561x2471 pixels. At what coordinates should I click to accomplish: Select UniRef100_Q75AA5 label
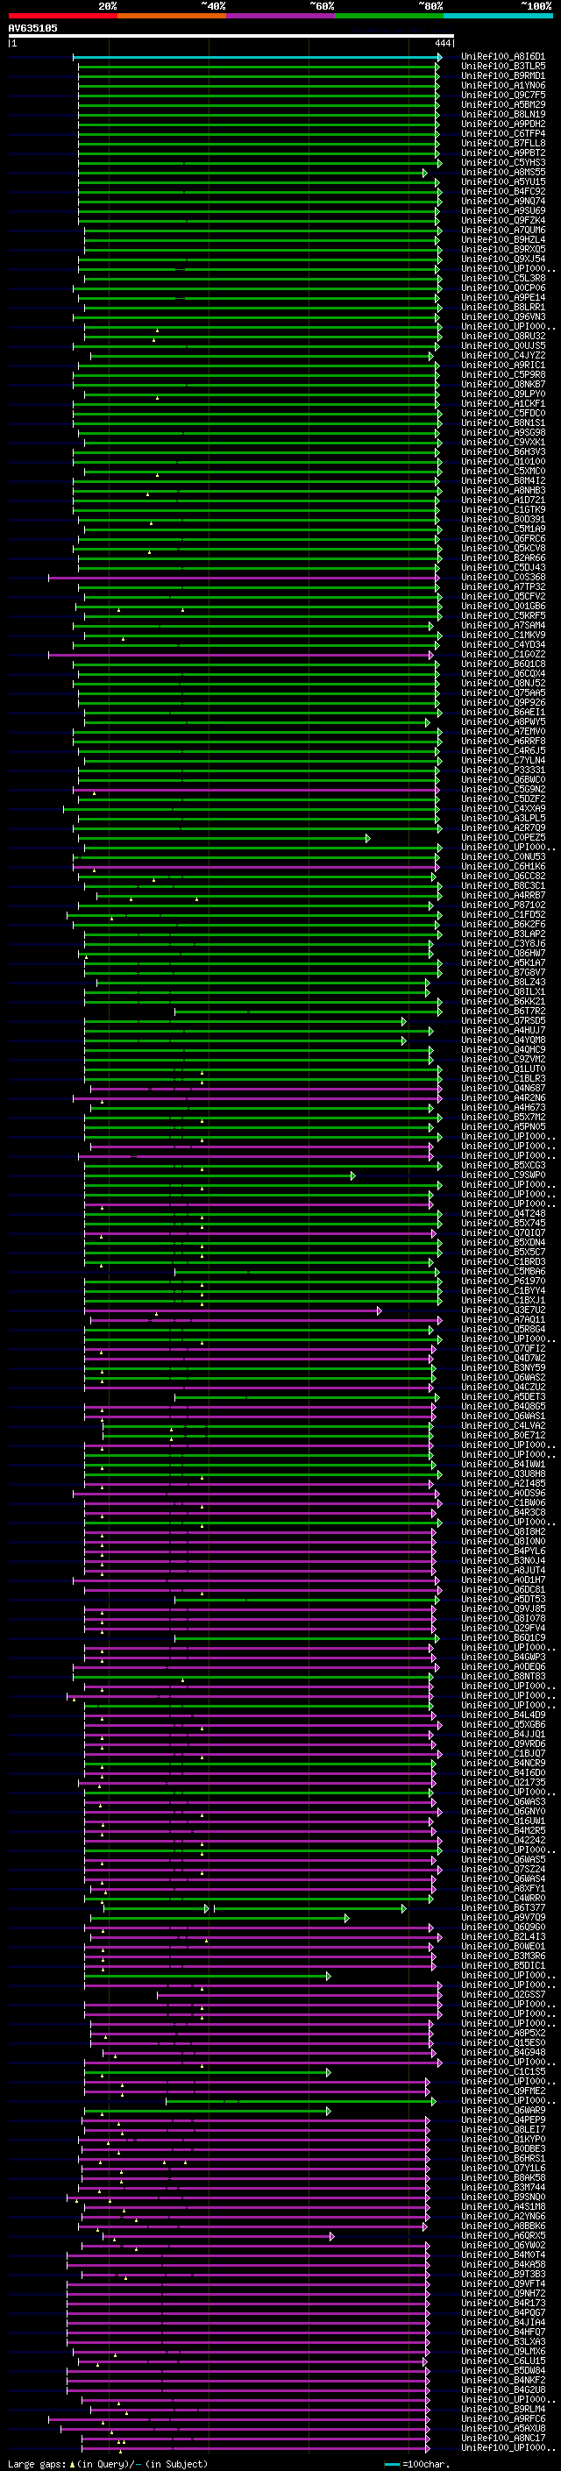(502, 693)
